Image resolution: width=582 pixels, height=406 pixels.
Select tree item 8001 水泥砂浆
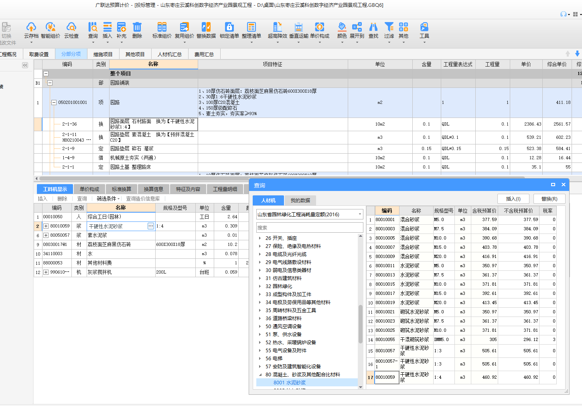(x=290, y=382)
